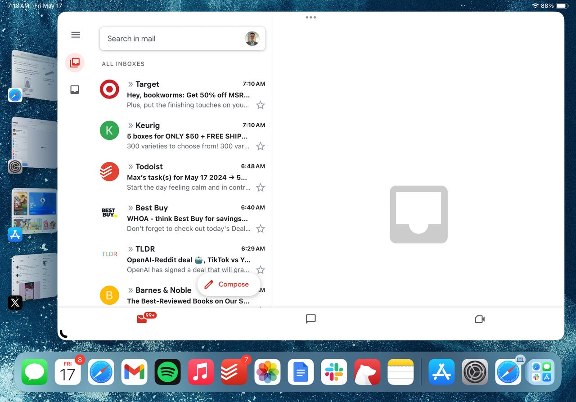The image size is (576, 402).
Task: Tap the TLDR sender logo
Action: [x=109, y=254]
